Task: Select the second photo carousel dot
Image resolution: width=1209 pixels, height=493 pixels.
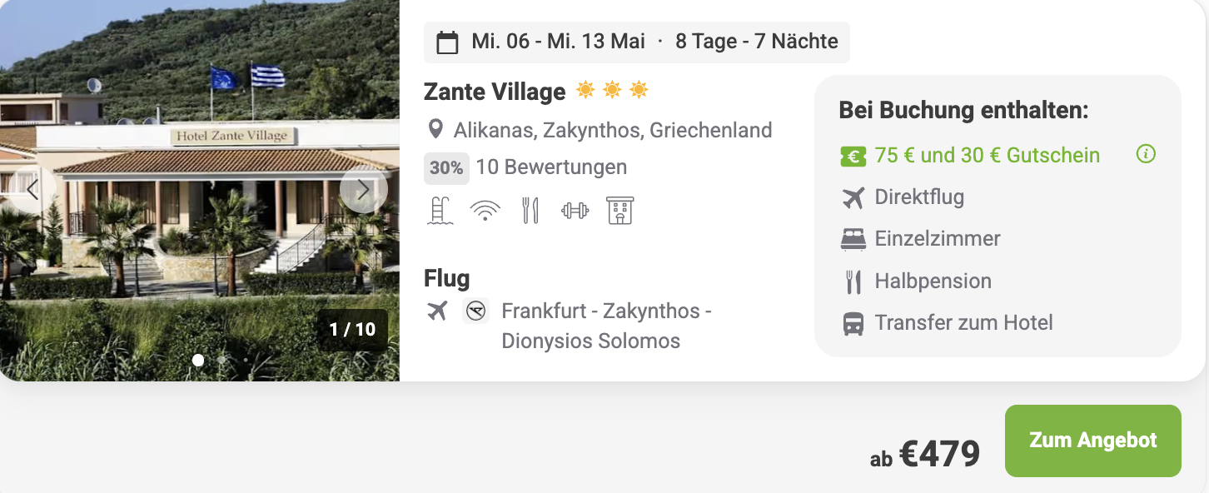Action: [222, 361]
